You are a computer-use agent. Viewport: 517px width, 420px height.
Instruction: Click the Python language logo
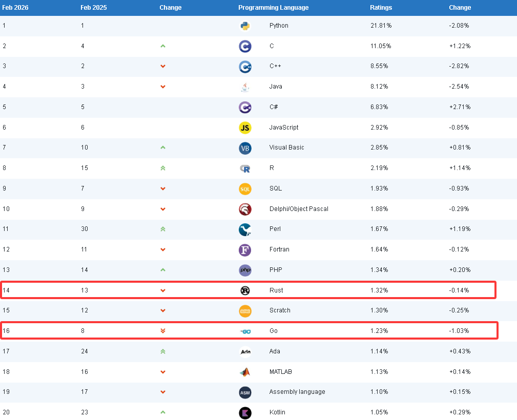point(245,26)
